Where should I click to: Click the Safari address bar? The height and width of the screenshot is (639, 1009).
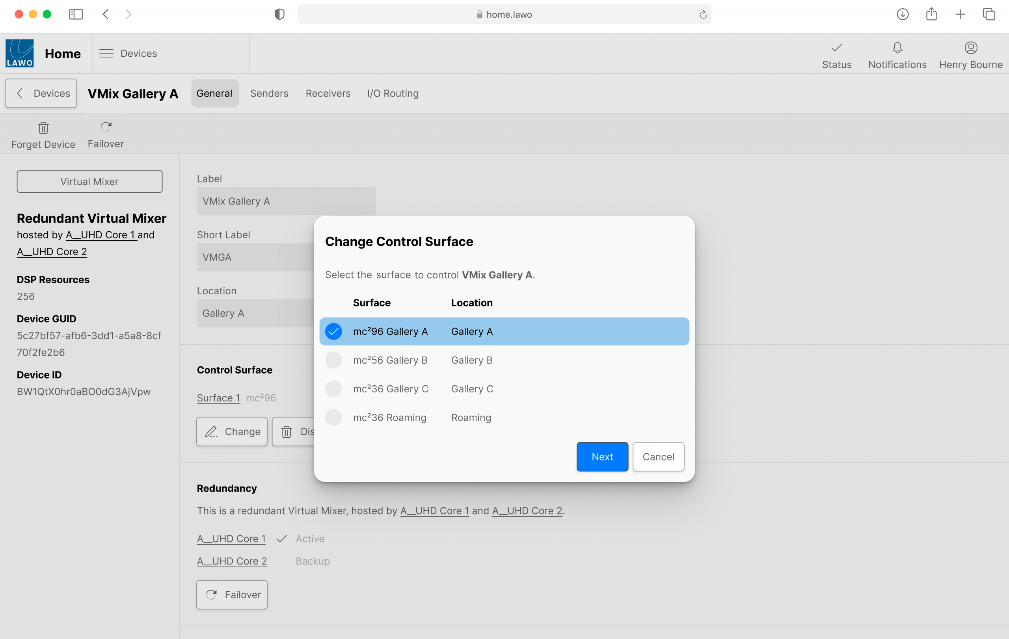point(504,14)
